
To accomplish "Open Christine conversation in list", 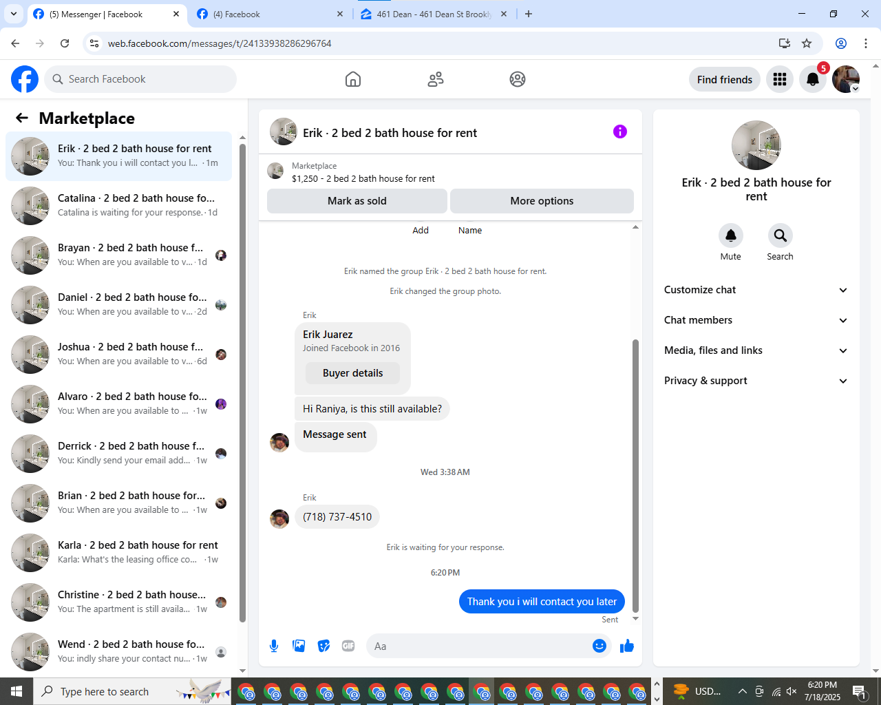I will pos(118,602).
